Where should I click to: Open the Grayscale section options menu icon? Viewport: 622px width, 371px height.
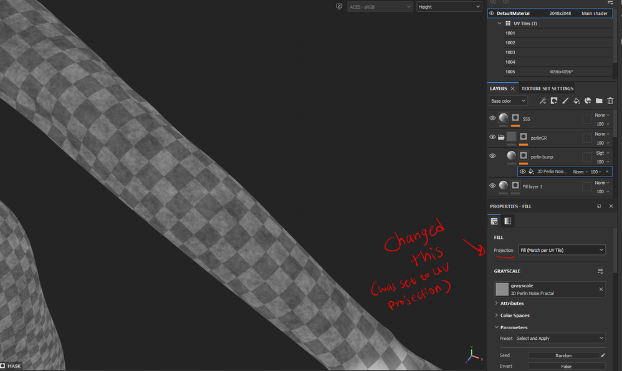pos(600,271)
